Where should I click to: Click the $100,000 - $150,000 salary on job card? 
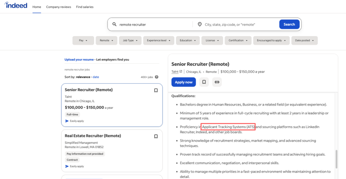click(x=84, y=108)
